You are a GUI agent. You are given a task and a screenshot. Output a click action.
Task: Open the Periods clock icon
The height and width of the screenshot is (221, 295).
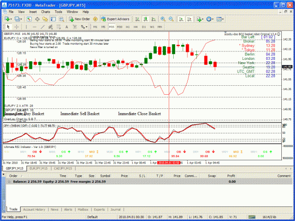(x=209, y=19)
